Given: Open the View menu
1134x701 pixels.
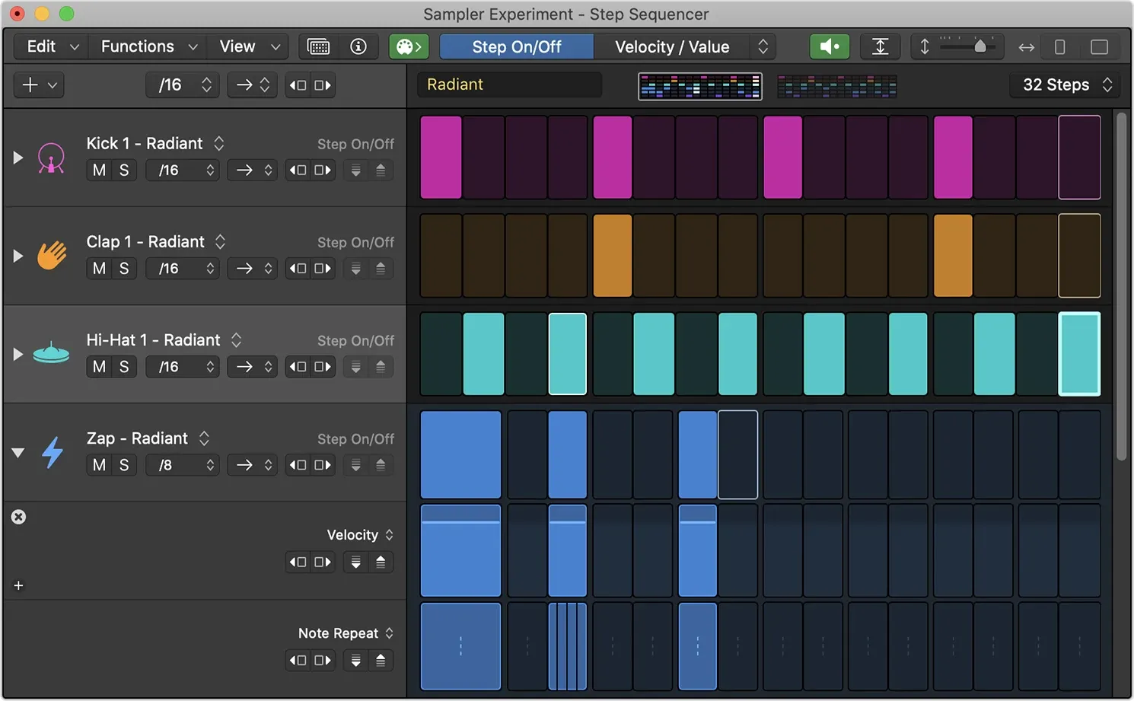Looking at the screenshot, I should click(x=249, y=46).
